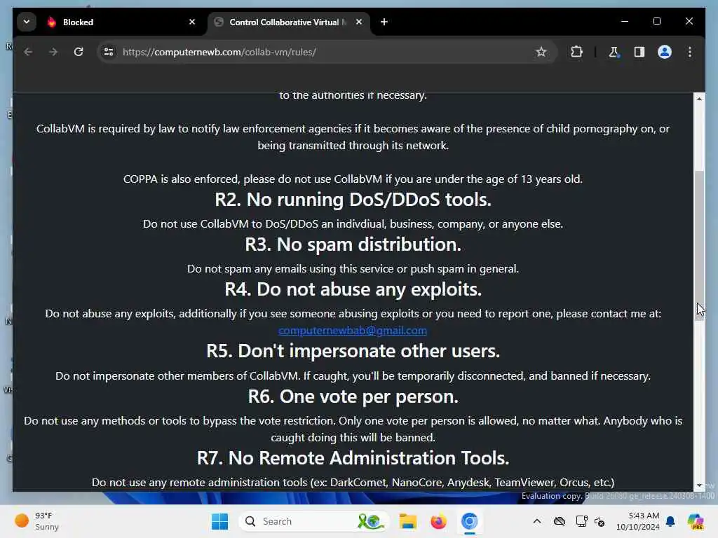
Task: Click the R4. Do not abuse any exploits heading
Action: [353, 289]
